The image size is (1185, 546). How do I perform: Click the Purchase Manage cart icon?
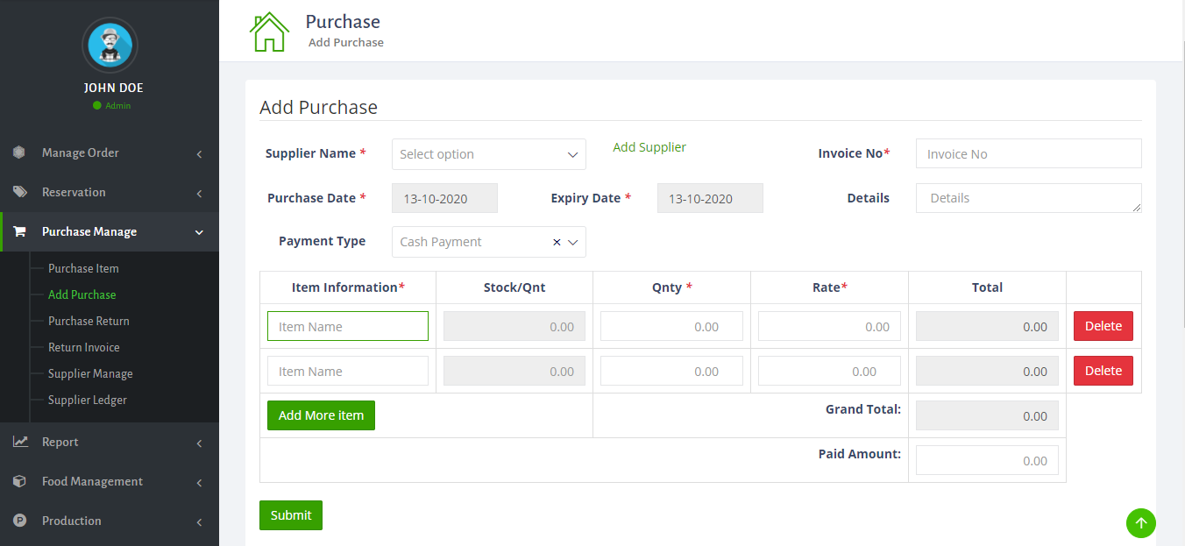pyautogui.click(x=19, y=231)
